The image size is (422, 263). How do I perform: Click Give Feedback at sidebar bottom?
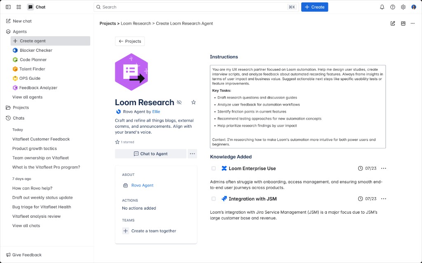(23, 255)
